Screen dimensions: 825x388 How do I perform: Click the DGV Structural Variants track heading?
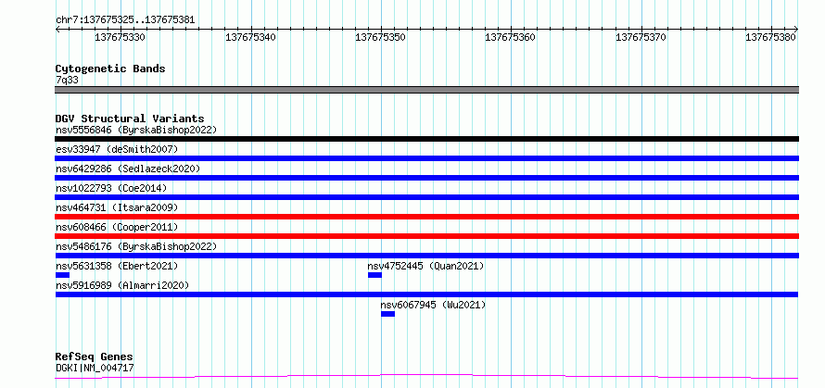pyautogui.click(x=130, y=119)
